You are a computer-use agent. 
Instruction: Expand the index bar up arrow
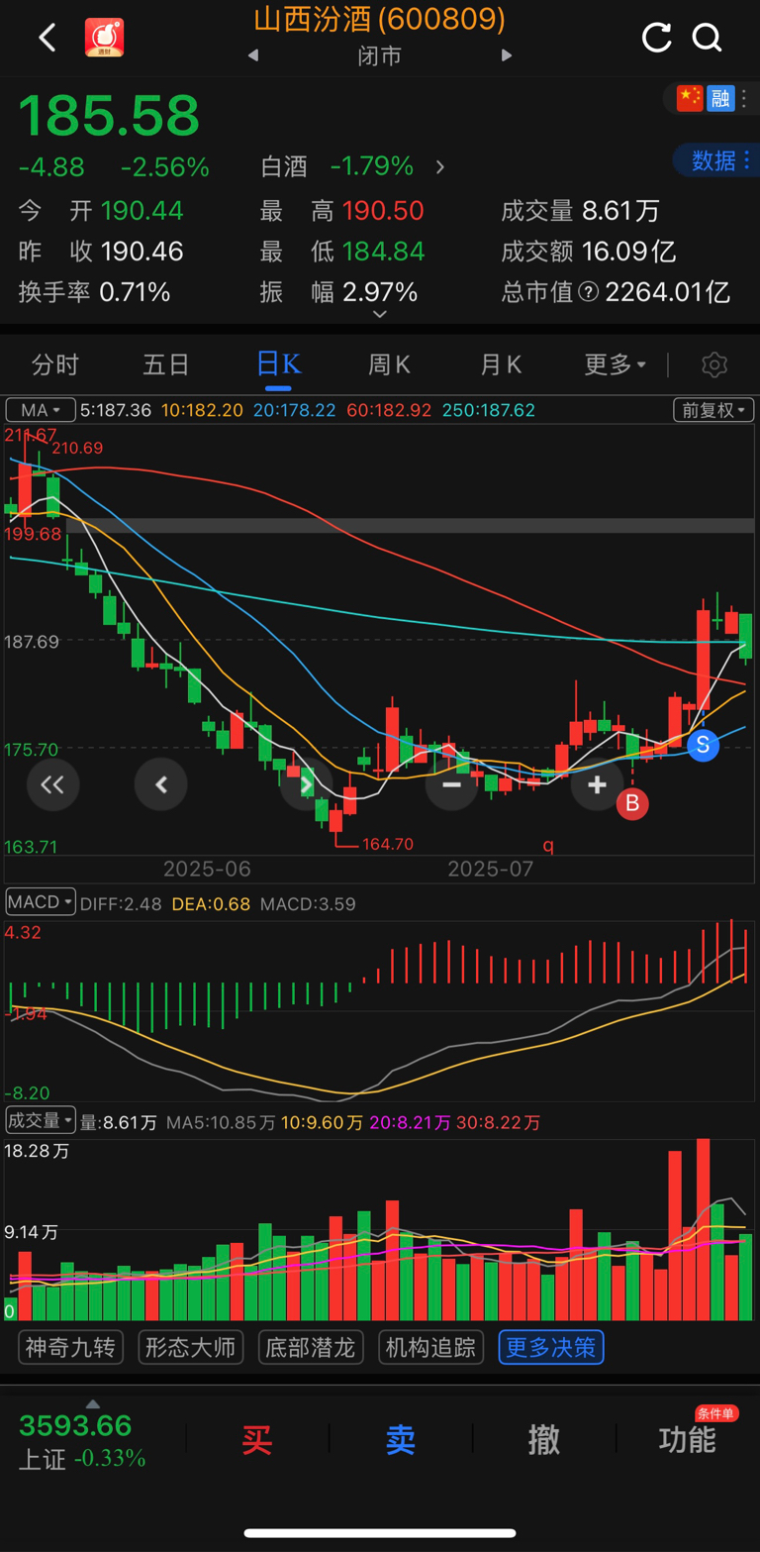click(x=93, y=1403)
